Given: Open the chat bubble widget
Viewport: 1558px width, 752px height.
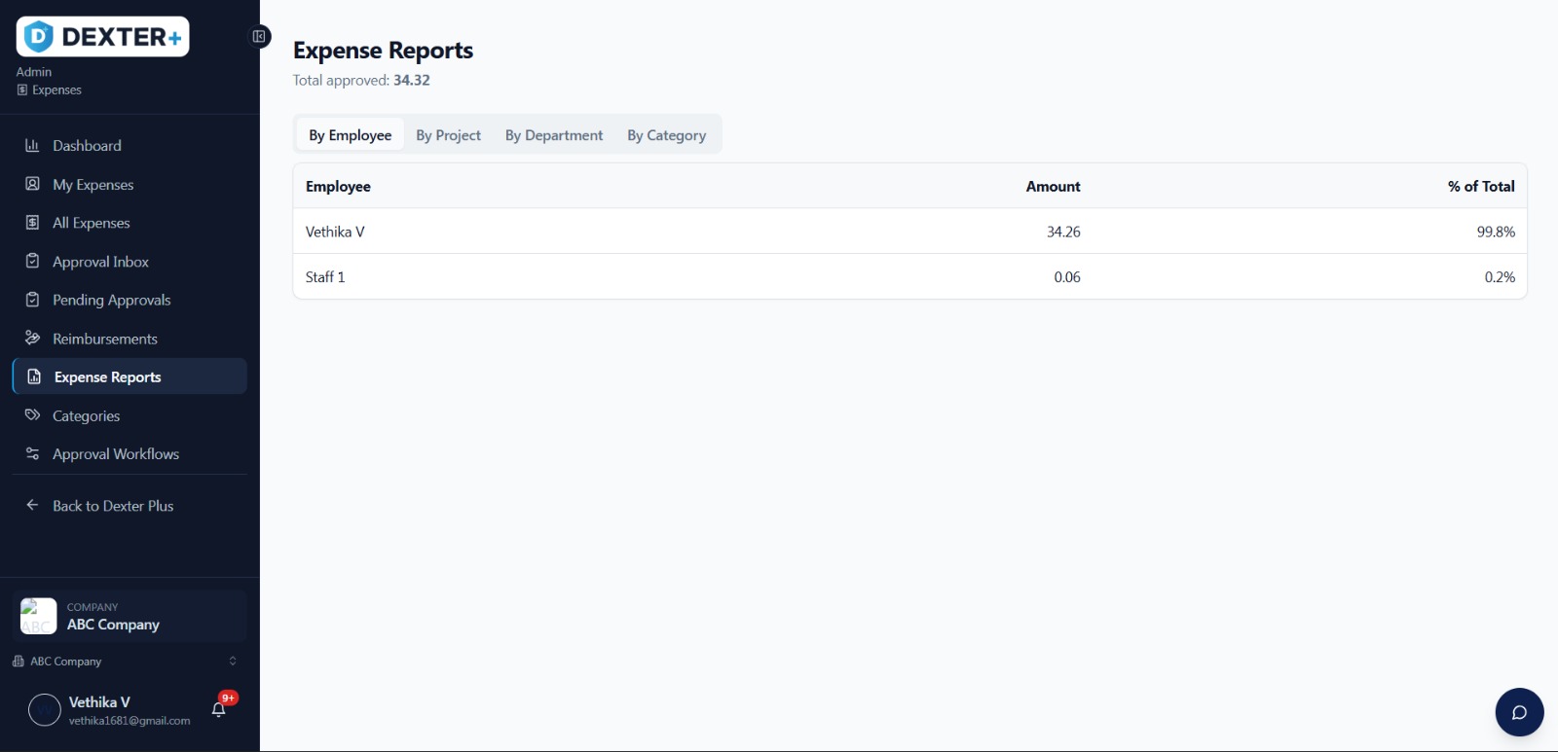Looking at the screenshot, I should [1519, 712].
